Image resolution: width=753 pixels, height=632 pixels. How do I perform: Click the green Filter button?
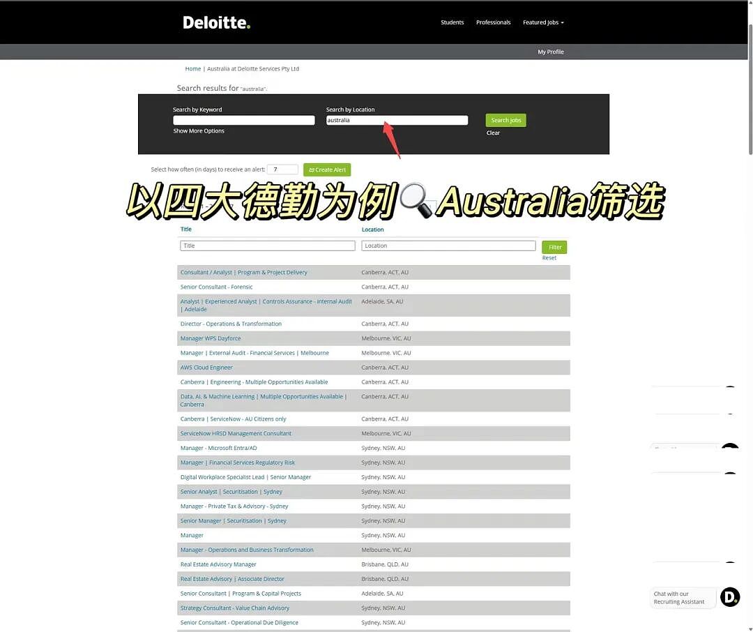click(554, 247)
